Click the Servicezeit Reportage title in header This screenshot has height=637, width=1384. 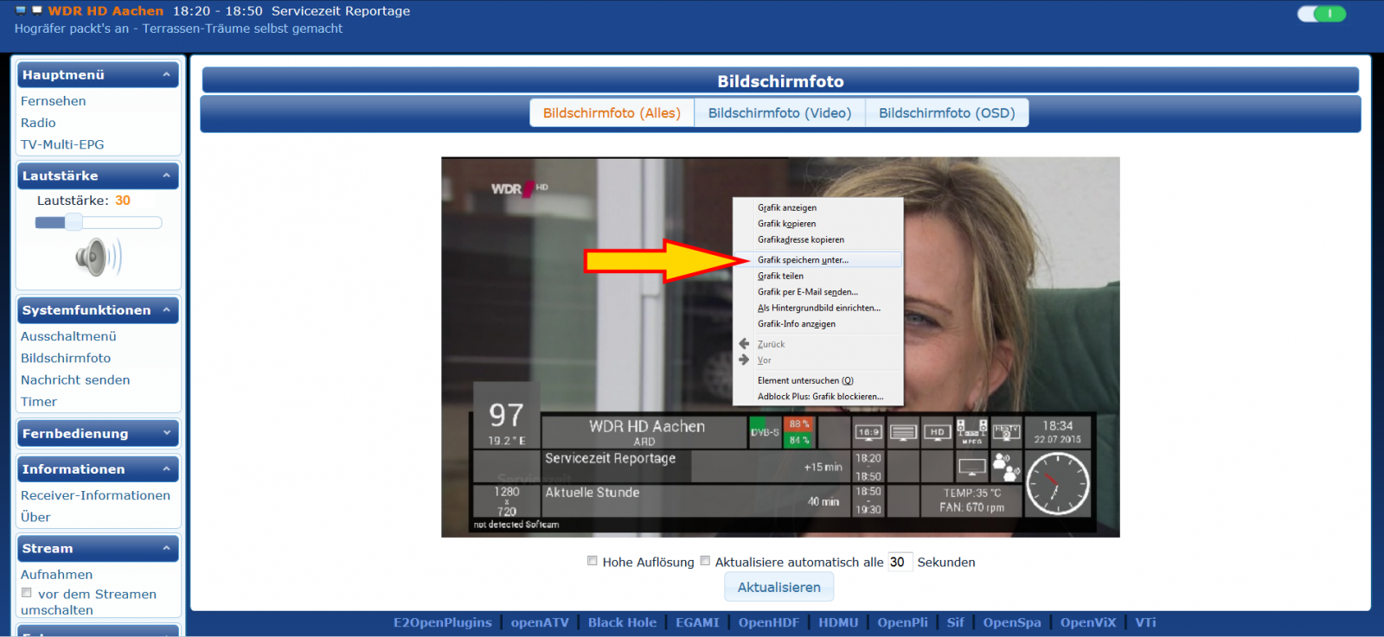[341, 11]
